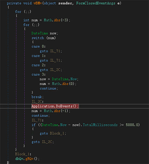Click the 'int' keyword declaring num

(x=26, y=20)
